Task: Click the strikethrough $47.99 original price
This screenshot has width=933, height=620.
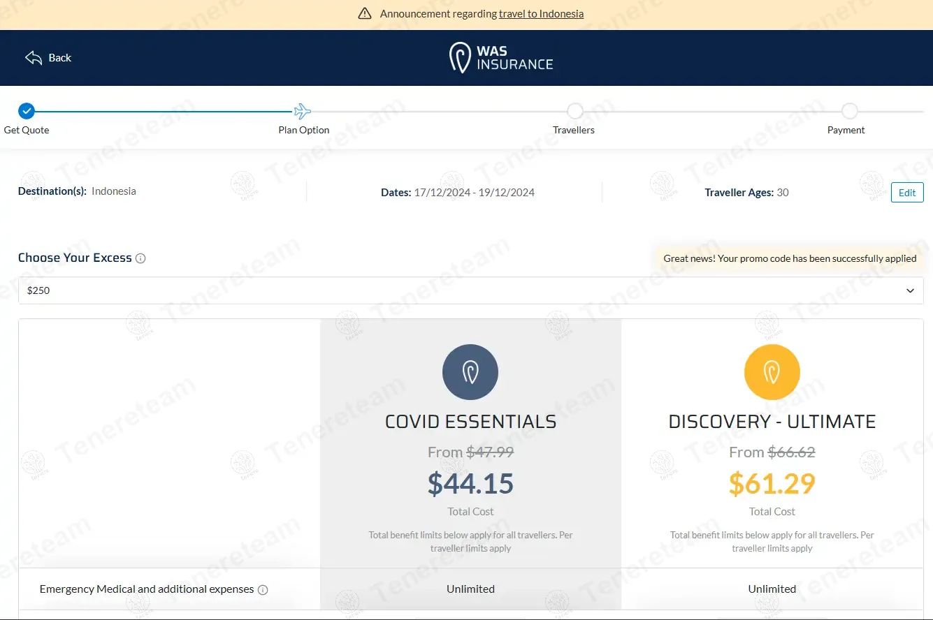Action: 490,452
